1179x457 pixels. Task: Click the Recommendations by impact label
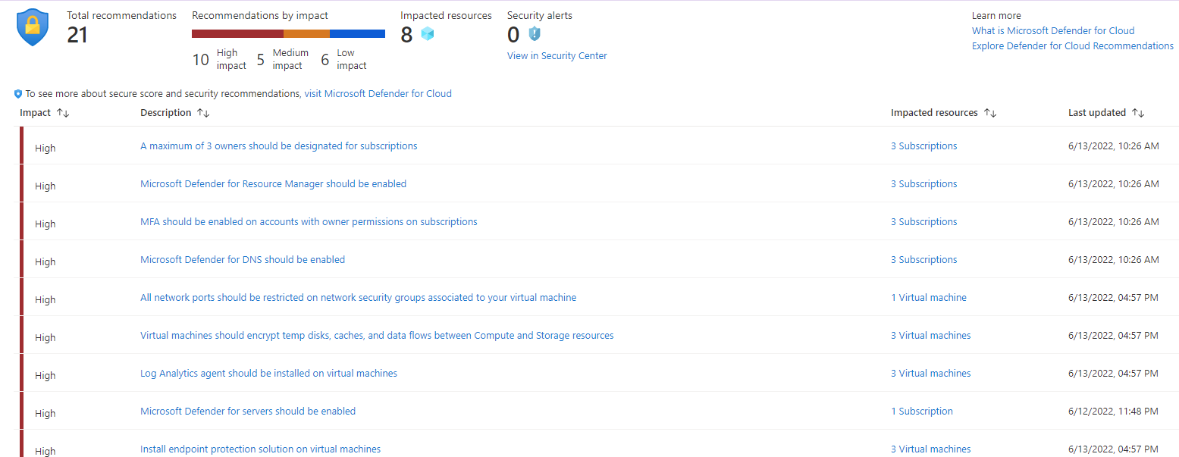260,15
